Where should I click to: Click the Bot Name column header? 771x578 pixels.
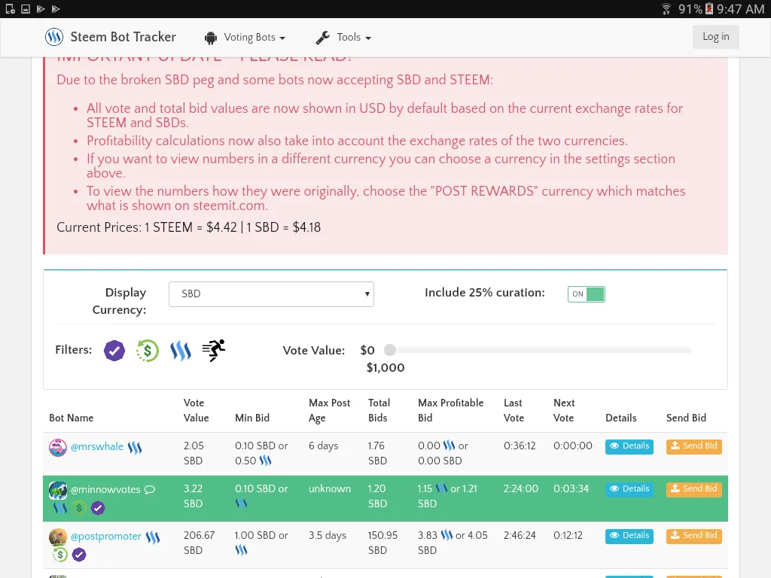click(72, 418)
